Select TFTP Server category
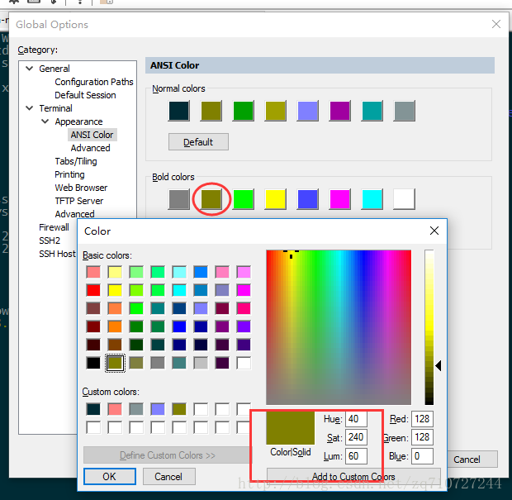 [79, 201]
